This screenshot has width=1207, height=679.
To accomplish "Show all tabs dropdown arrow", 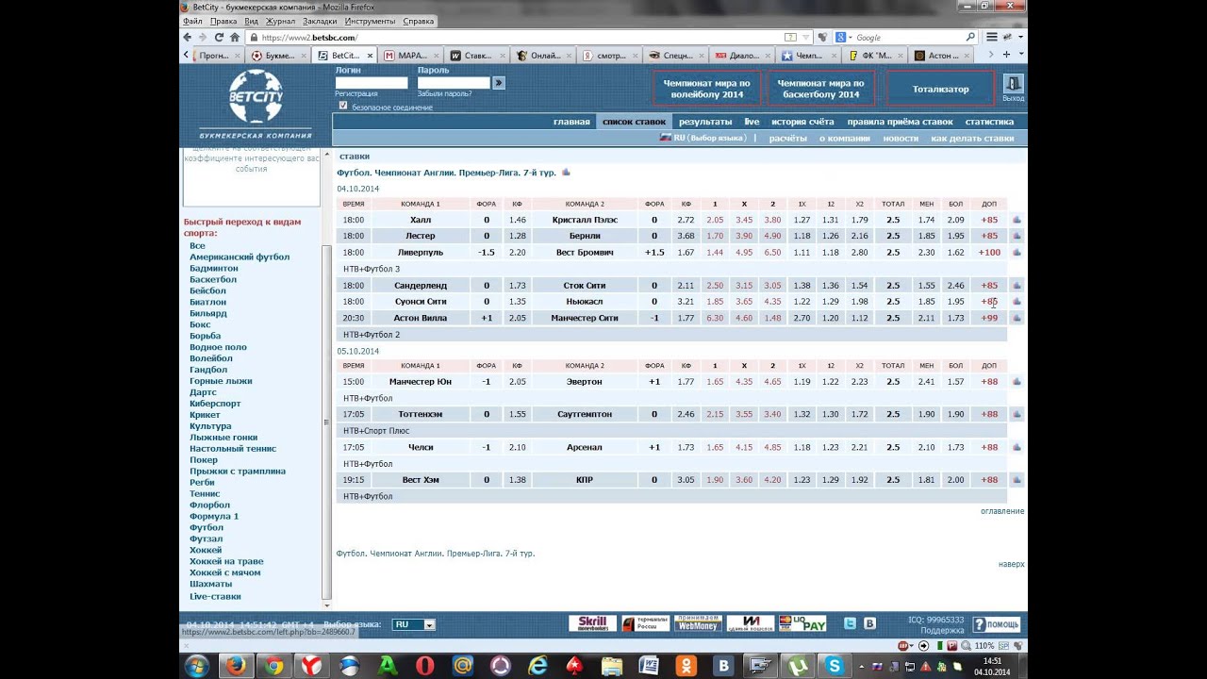I will 1020,55.
